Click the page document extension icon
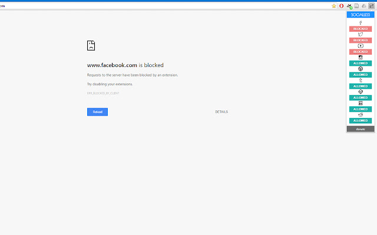 tap(356, 6)
